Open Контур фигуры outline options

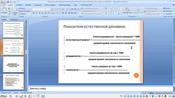click(x=151, y=11)
